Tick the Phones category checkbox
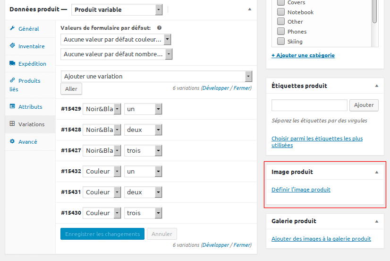This screenshot has height=261, width=390. coord(281,31)
